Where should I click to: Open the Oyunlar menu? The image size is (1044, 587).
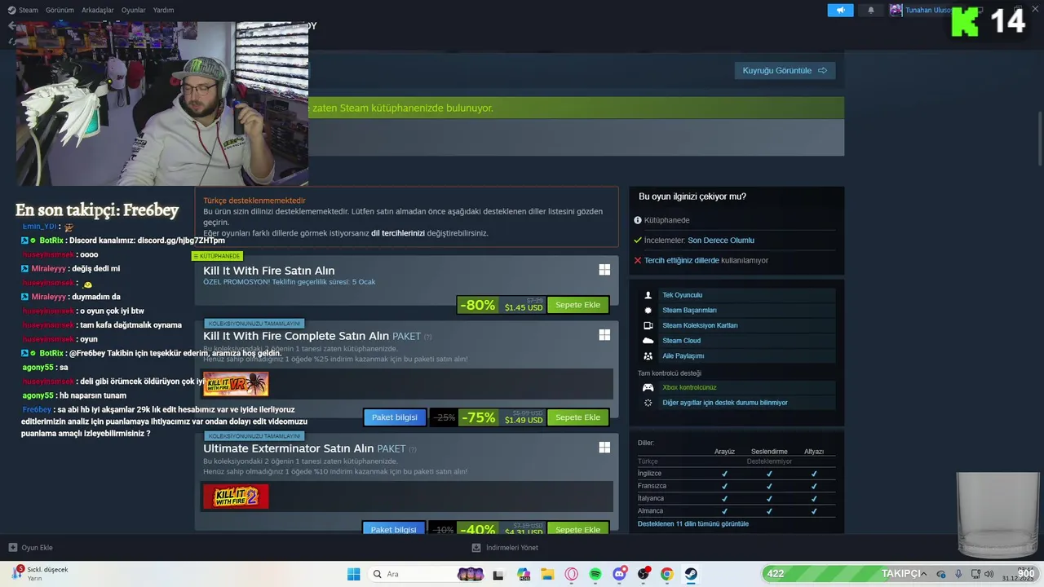134,10
